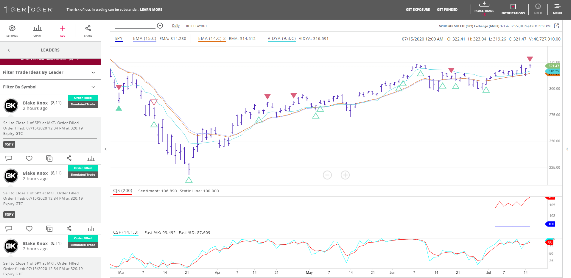The height and width of the screenshot is (278, 571).
Task: Comment on Blake Knox's first trade idea
Action: [x=9, y=158]
